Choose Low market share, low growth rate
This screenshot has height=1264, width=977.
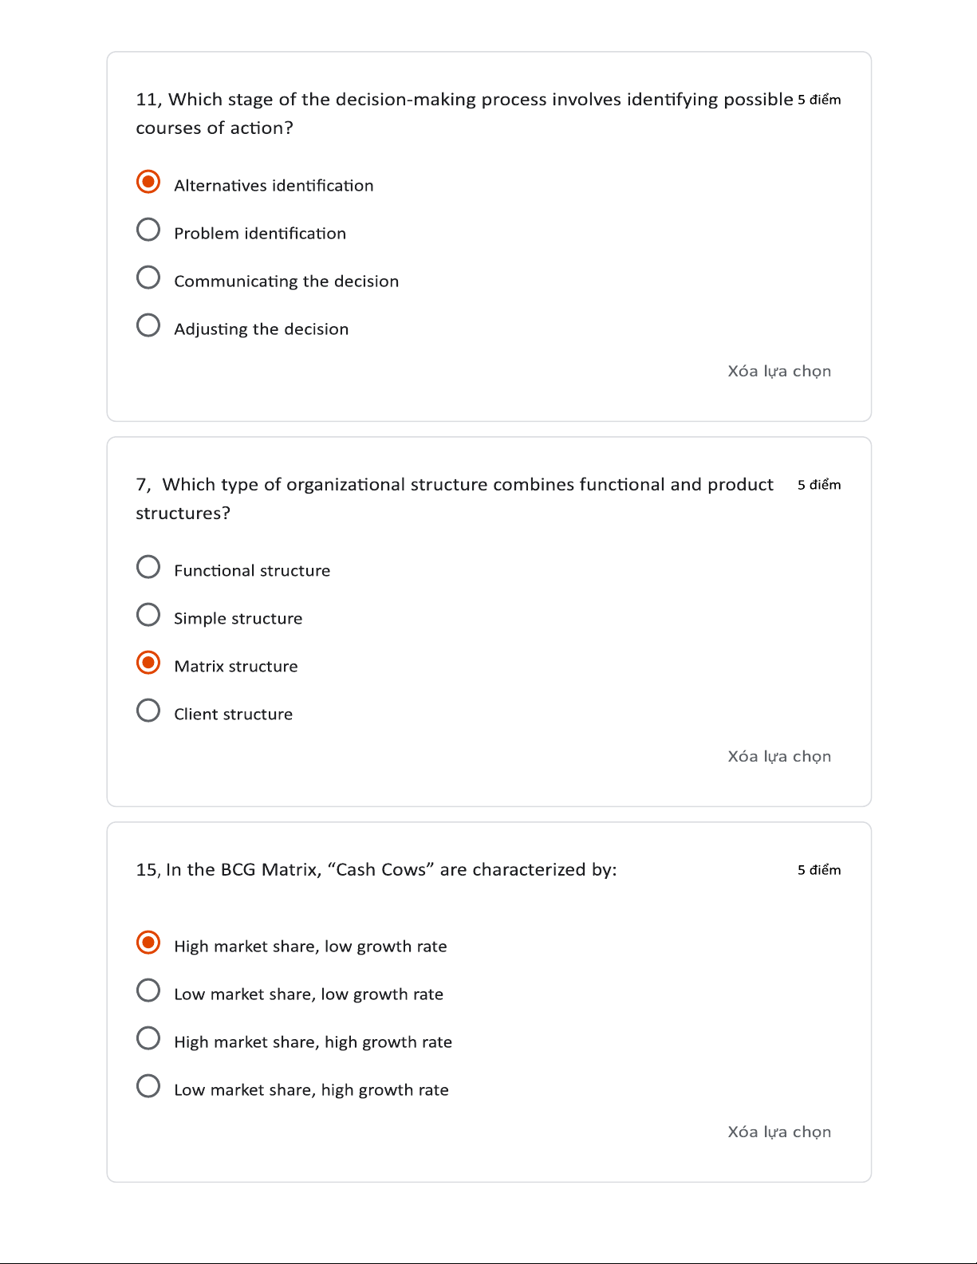pyautogui.click(x=148, y=990)
